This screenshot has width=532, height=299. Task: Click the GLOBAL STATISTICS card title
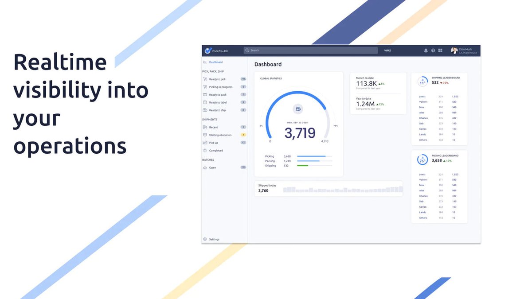[x=271, y=79]
